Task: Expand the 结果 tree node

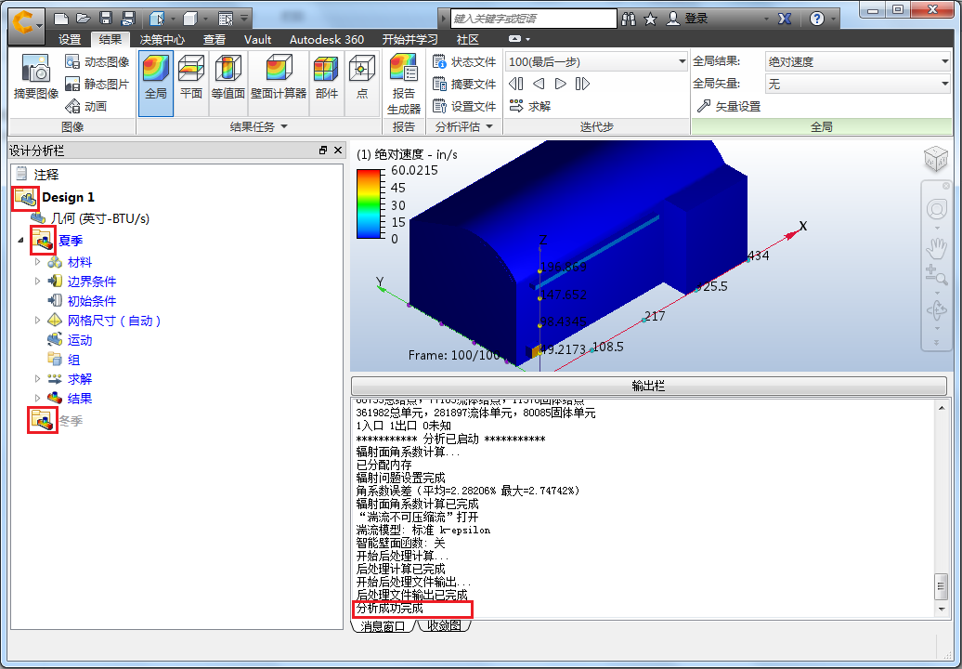Action: click(x=37, y=398)
